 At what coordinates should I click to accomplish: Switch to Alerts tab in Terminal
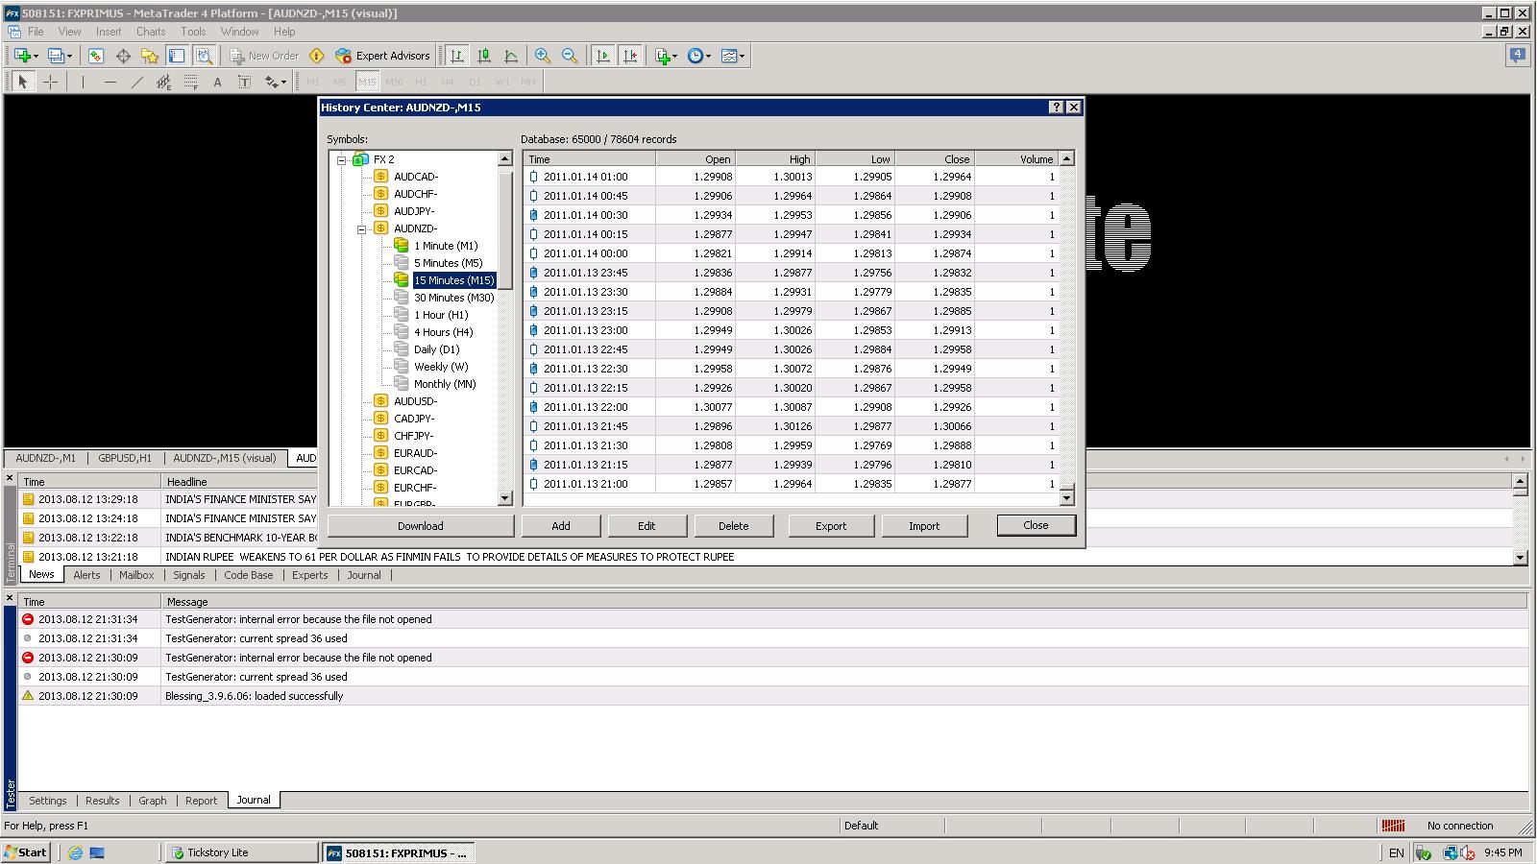86,575
